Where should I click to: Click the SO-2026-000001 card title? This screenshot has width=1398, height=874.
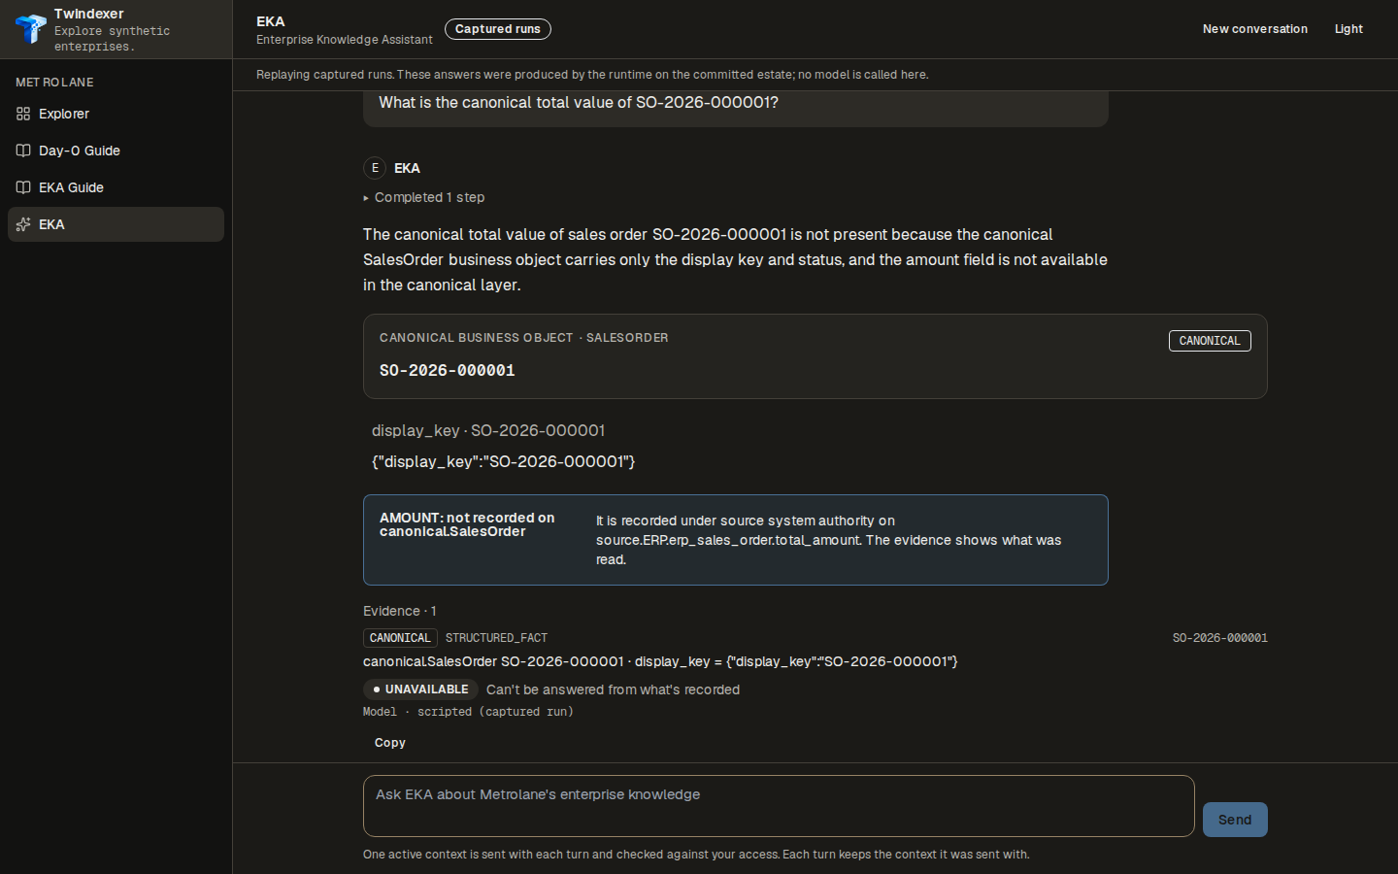(448, 370)
